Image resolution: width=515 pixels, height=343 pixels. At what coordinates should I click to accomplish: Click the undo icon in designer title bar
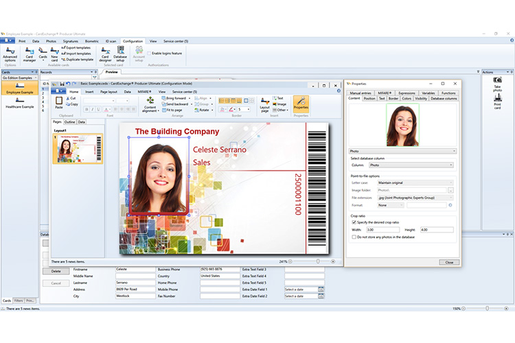point(68,84)
